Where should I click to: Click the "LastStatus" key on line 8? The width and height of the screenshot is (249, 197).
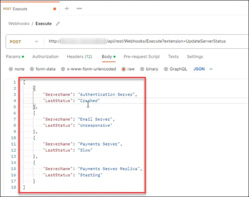coord(58,126)
